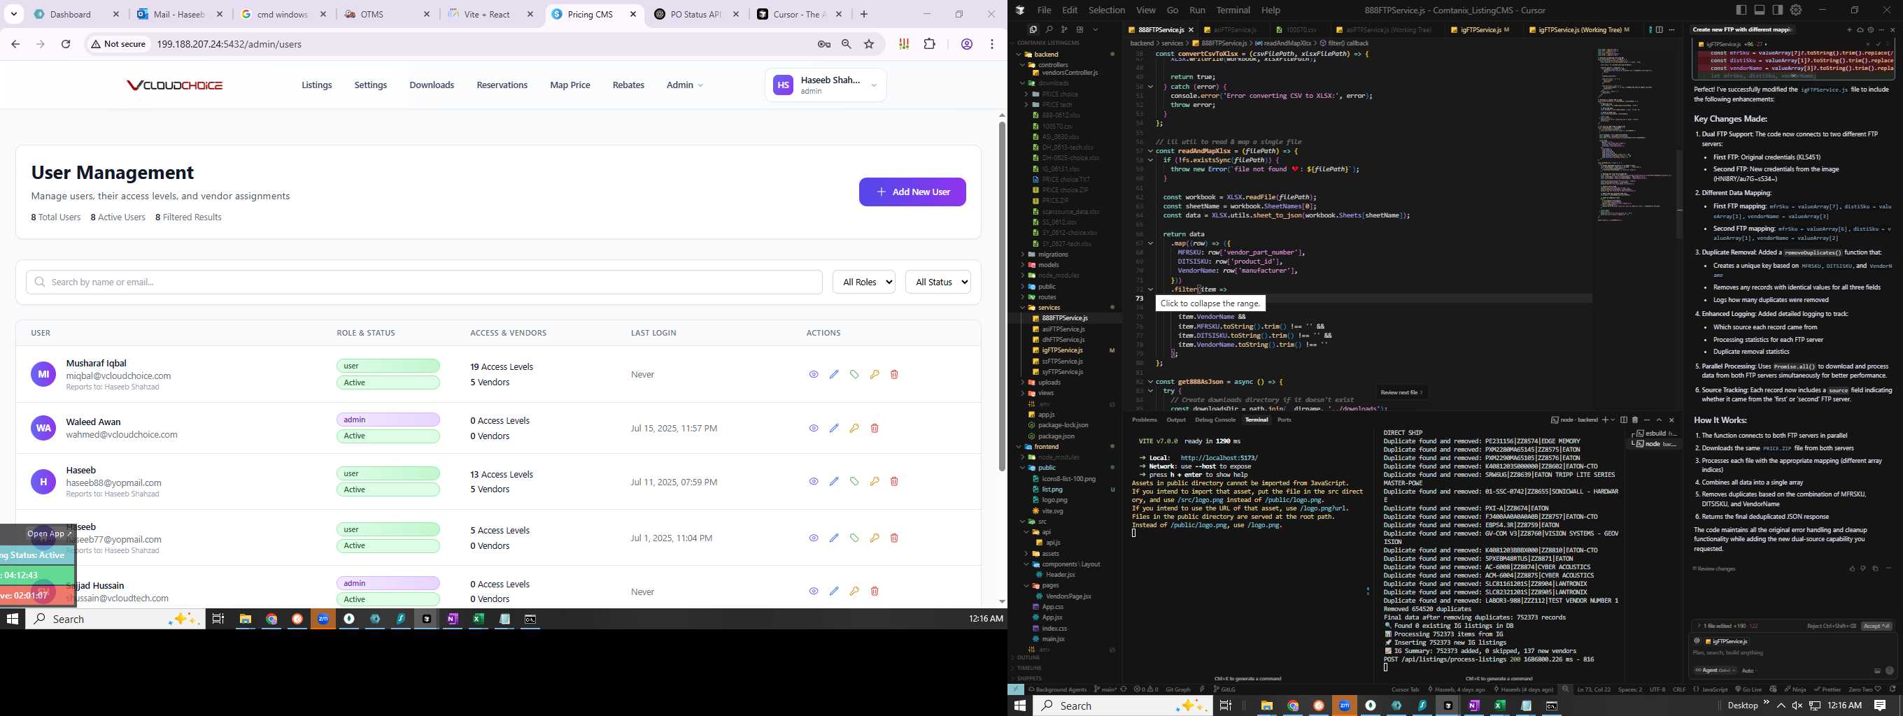
Task: Click eye icon for Sajjad Hussain row
Action: pyautogui.click(x=814, y=592)
